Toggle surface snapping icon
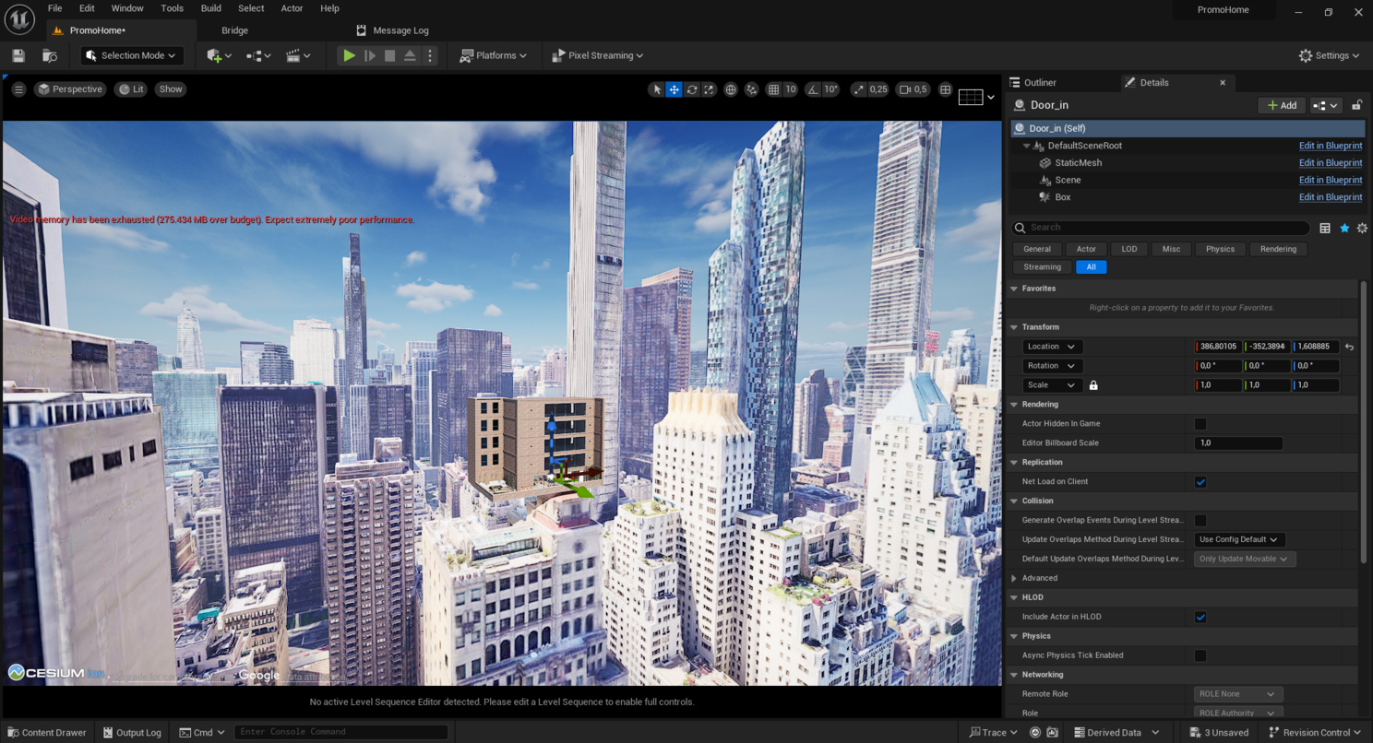This screenshot has width=1373, height=743. click(752, 89)
